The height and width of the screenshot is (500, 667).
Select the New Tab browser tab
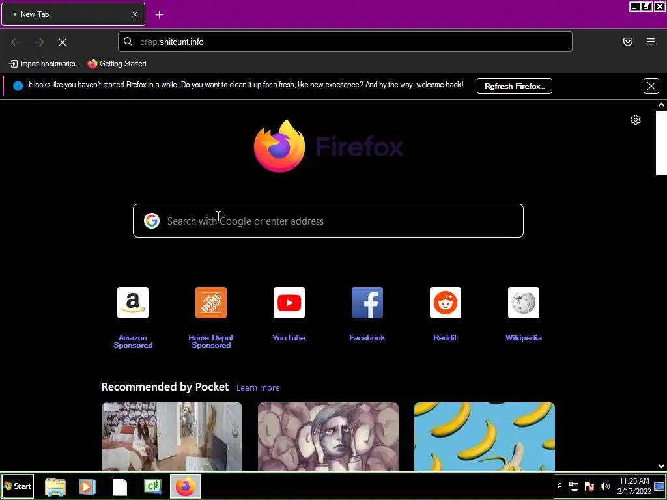coord(73,14)
